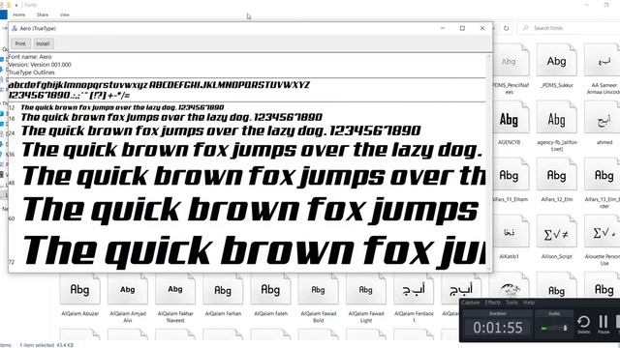Open the Share tab in File Explorer
620x348 pixels.
(43, 14)
